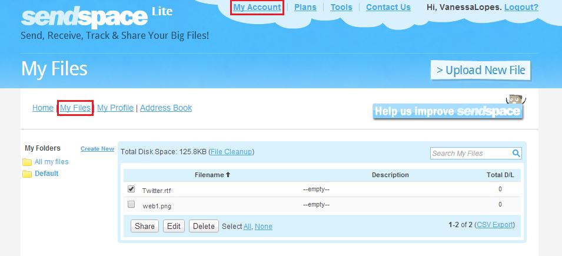Click the File Cleanup link

point(231,152)
